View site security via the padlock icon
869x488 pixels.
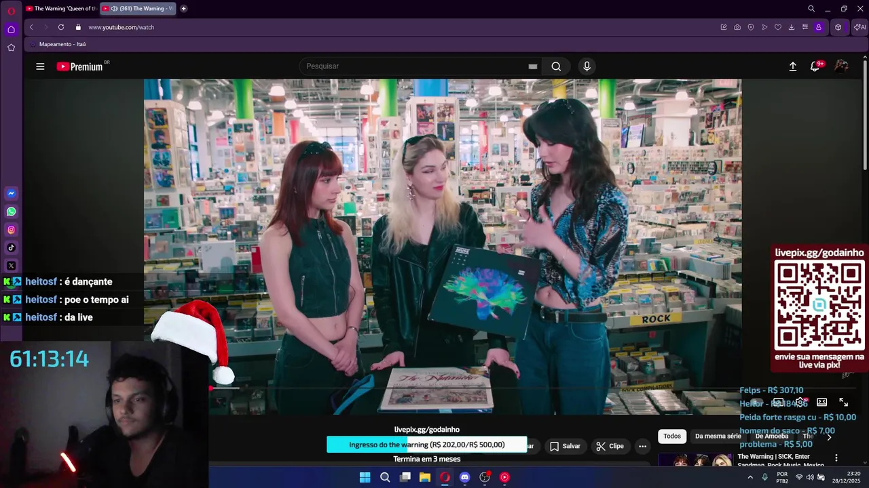(x=78, y=27)
